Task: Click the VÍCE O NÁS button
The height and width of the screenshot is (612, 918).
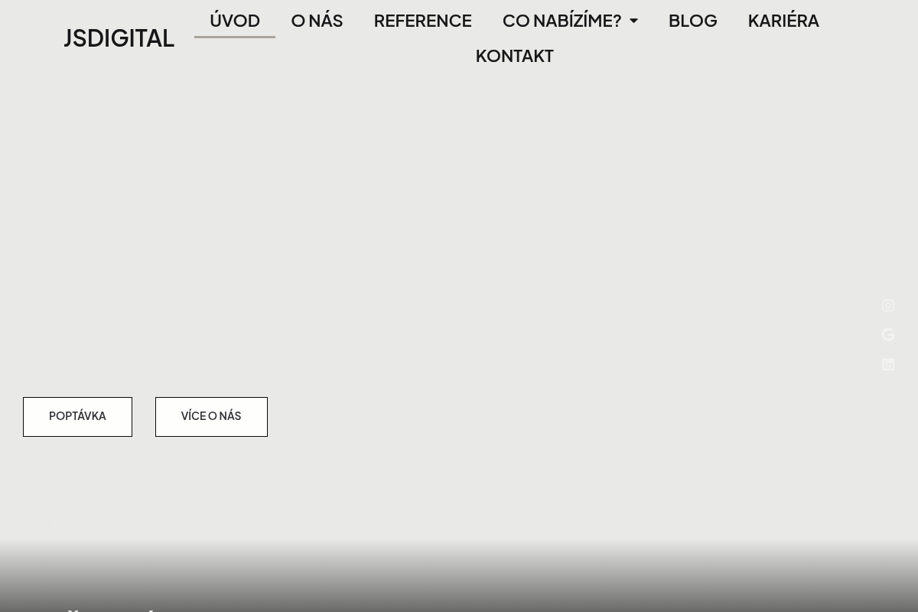Action: pyautogui.click(x=211, y=417)
